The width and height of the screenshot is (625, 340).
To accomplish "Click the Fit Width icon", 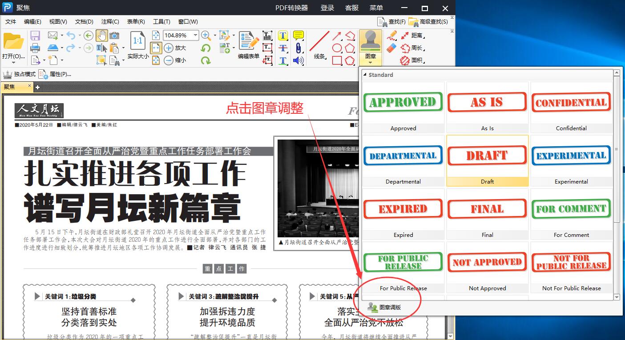I will [156, 48].
